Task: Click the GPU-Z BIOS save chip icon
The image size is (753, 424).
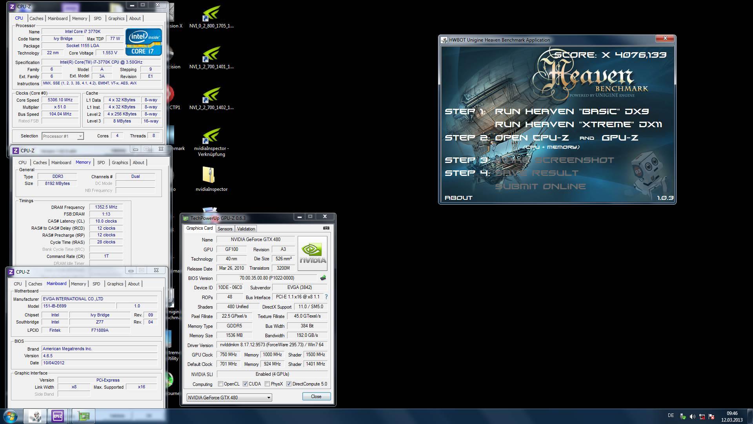Action: (323, 278)
